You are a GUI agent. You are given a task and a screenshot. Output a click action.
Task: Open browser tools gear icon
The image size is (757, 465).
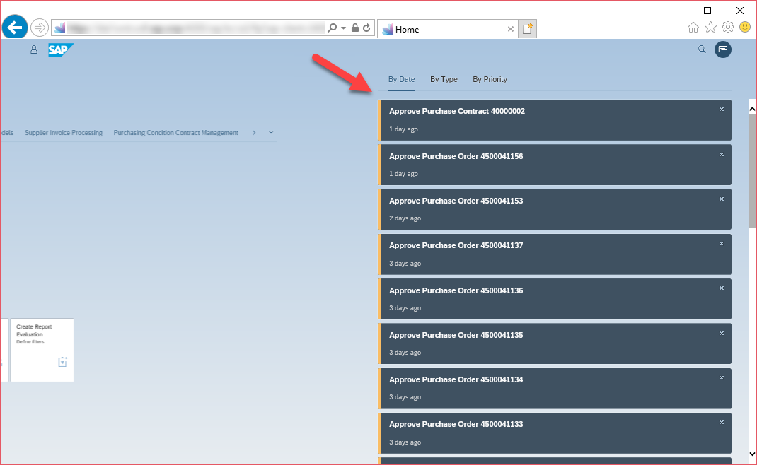(728, 27)
